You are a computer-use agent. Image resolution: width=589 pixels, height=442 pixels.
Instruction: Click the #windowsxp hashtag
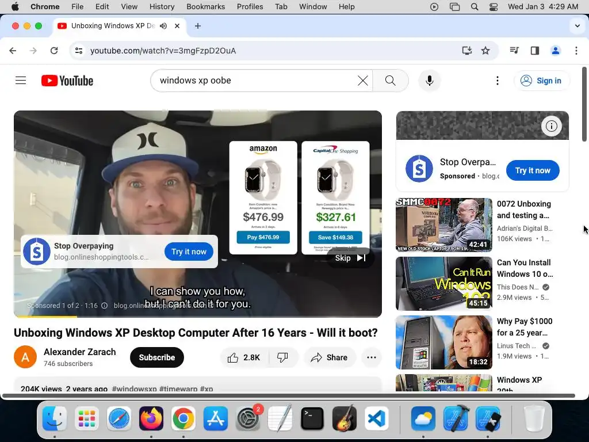tap(134, 388)
